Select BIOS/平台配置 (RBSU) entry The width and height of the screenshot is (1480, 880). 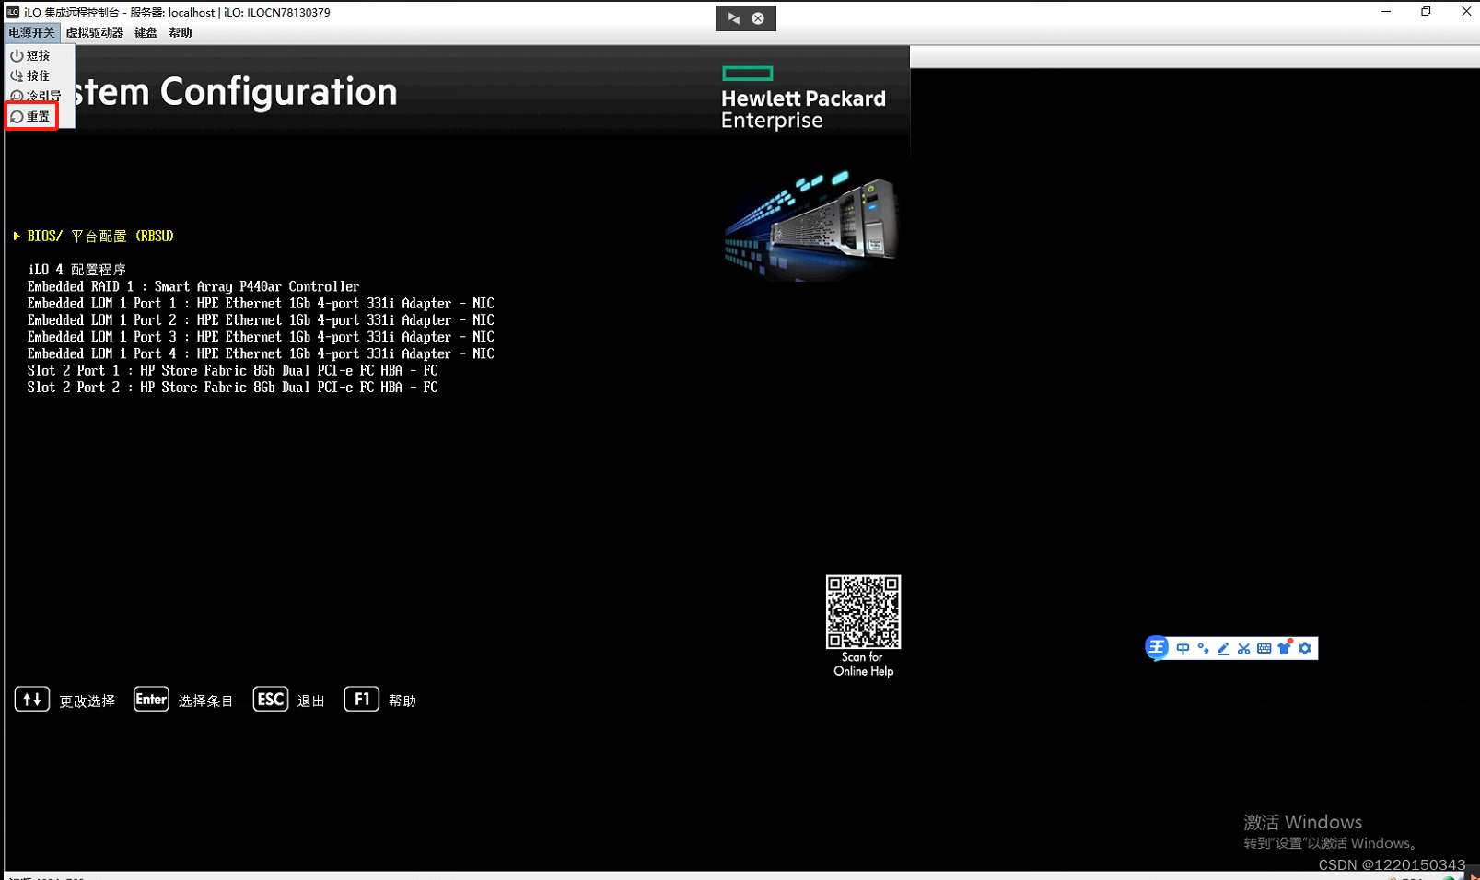pyautogui.click(x=100, y=236)
